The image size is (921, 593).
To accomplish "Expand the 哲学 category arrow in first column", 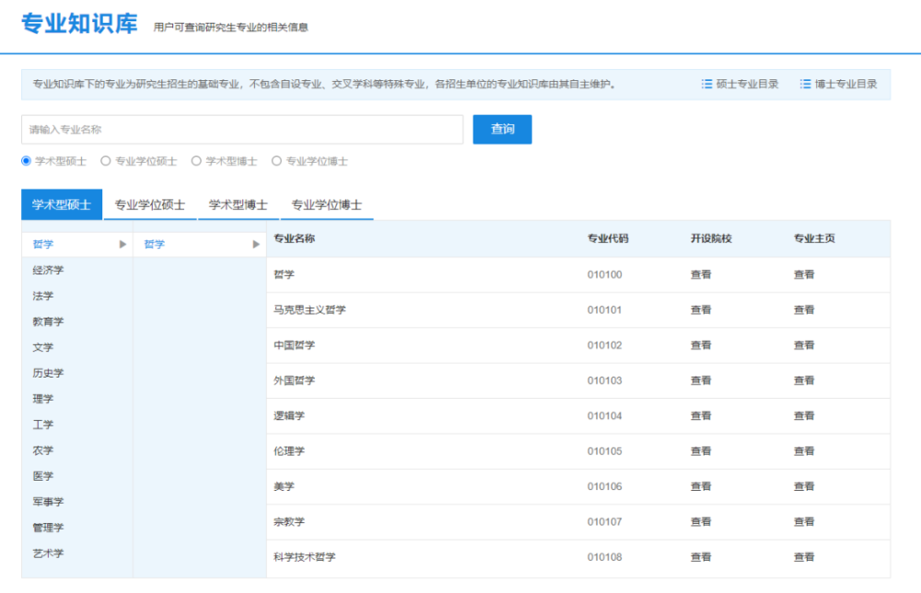I will pyautogui.click(x=122, y=244).
